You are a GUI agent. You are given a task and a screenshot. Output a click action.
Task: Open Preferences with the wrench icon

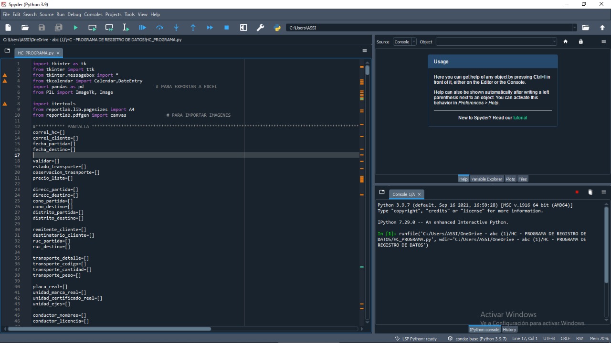(x=261, y=28)
